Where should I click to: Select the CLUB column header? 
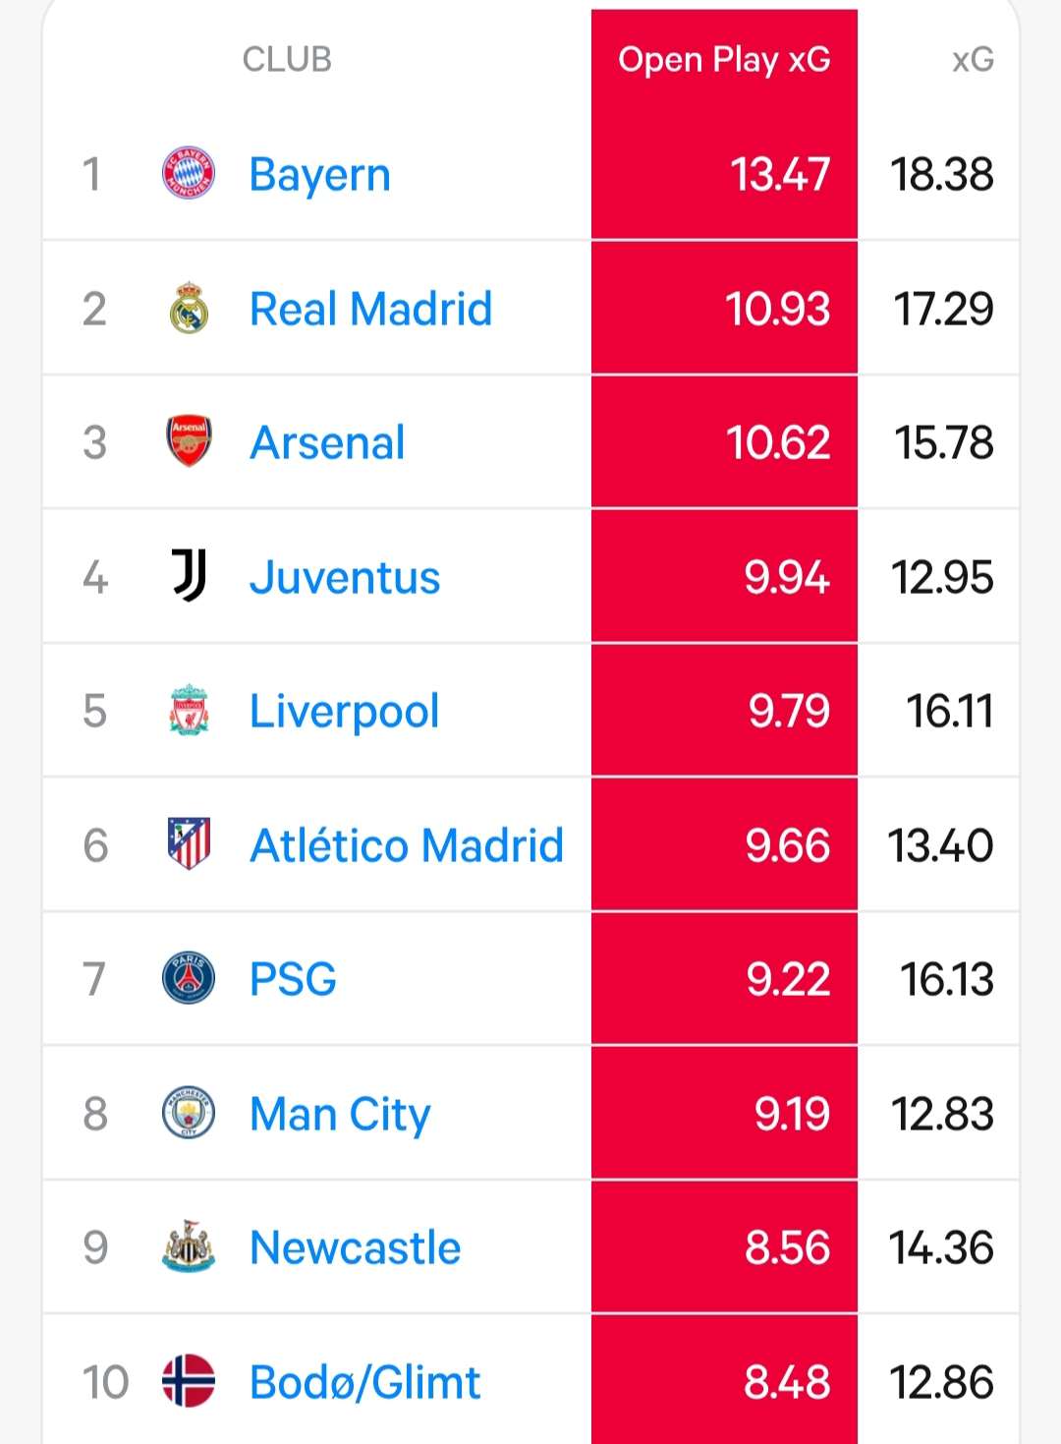[x=287, y=60]
